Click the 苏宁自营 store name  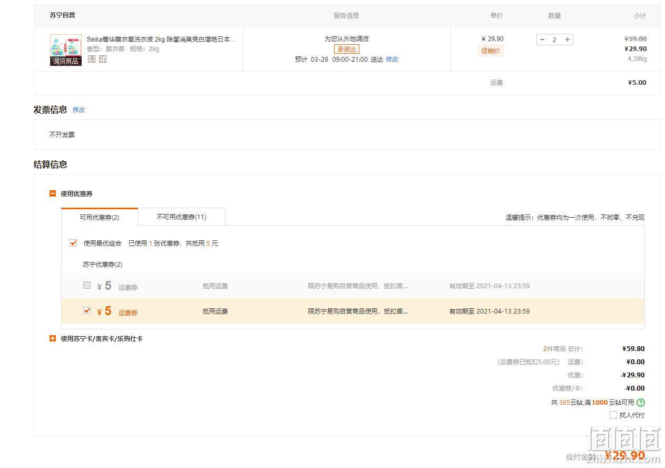[x=63, y=15]
